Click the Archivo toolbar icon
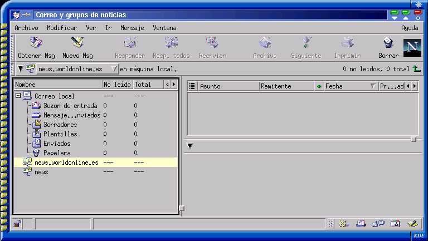 pos(265,42)
